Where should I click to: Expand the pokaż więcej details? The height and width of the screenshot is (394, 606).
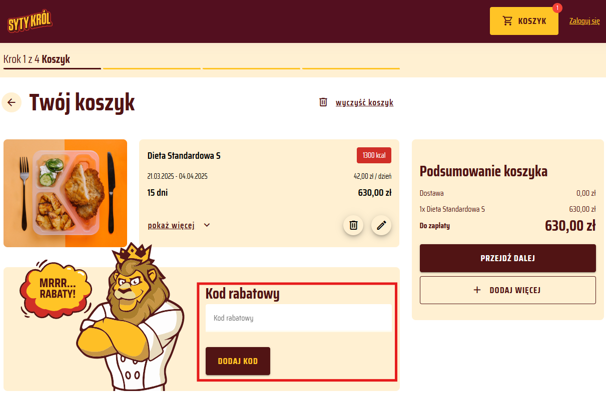coord(171,225)
